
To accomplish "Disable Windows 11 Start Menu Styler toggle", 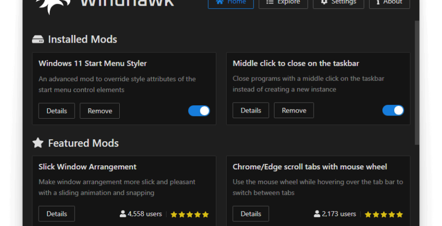I will tap(199, 111).
